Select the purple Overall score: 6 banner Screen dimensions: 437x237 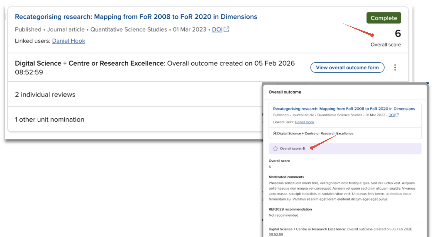click(345, 149)
